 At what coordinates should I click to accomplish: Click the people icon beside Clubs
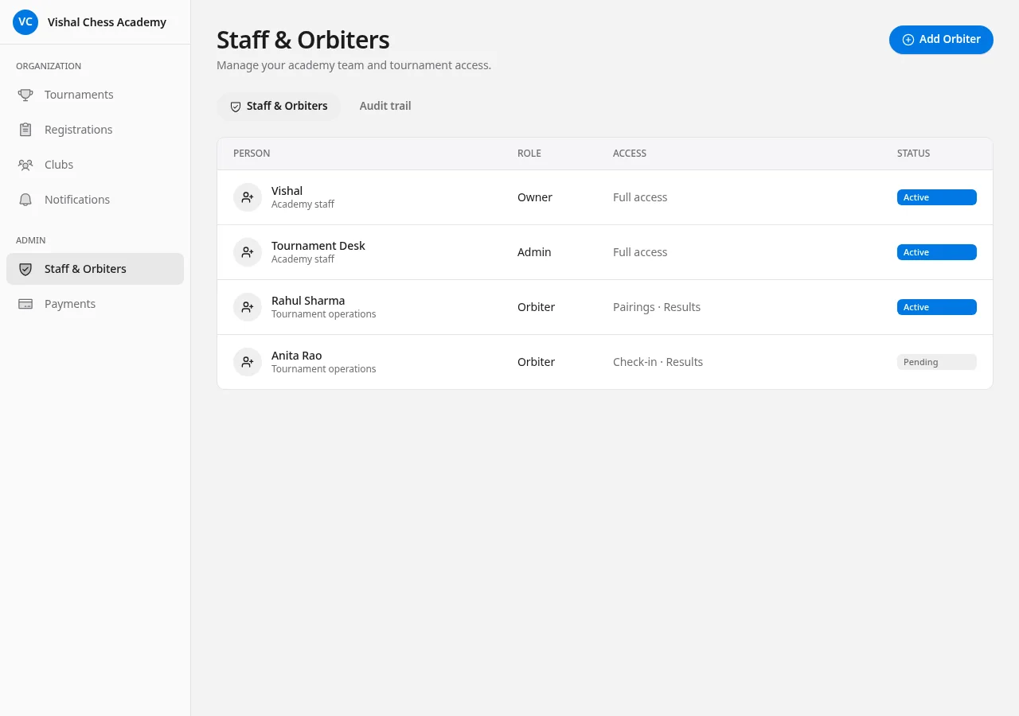point(25,165)
